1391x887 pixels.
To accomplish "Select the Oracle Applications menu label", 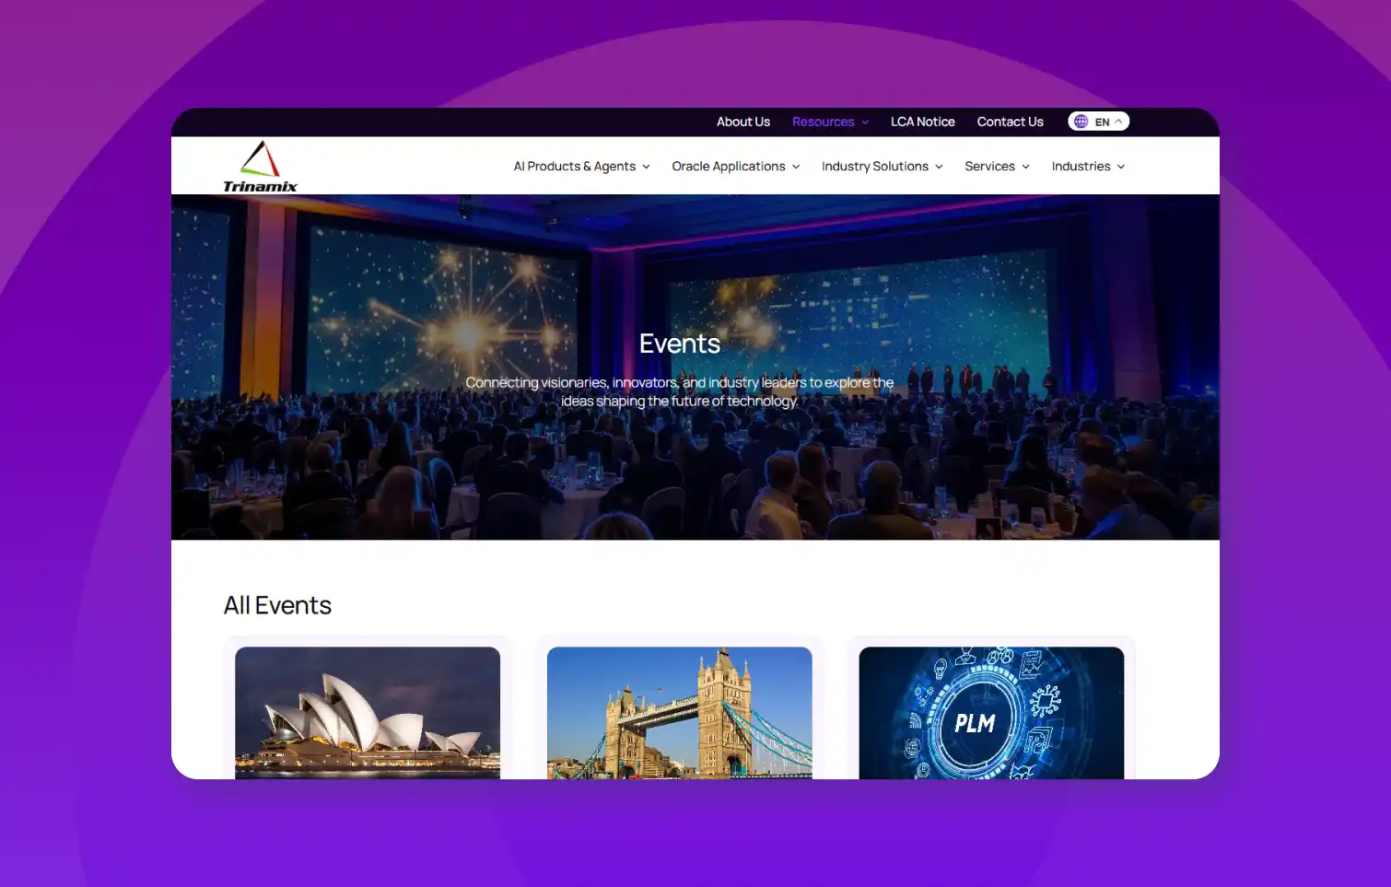I will [x=728, y=167].
